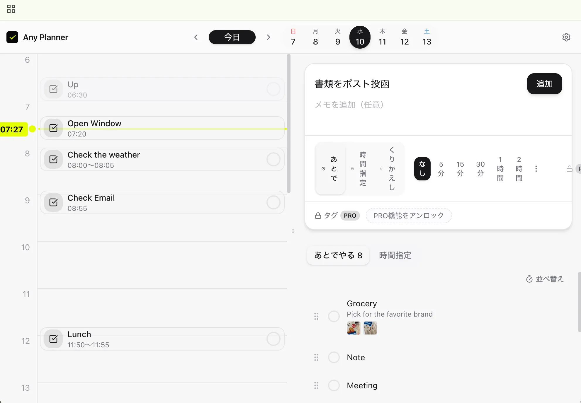Screen dimensions: 581x403
Task: Select 5分 duration
Action: click(x=441, y=169)
